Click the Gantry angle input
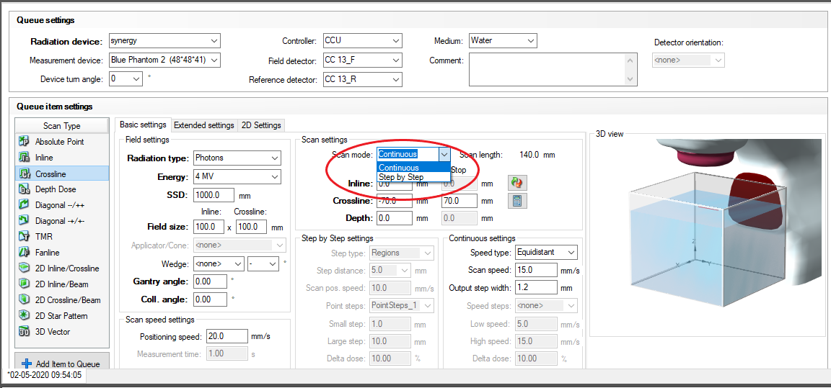The height and width of the screenshot is (388, 831). [x=211, y=281]
